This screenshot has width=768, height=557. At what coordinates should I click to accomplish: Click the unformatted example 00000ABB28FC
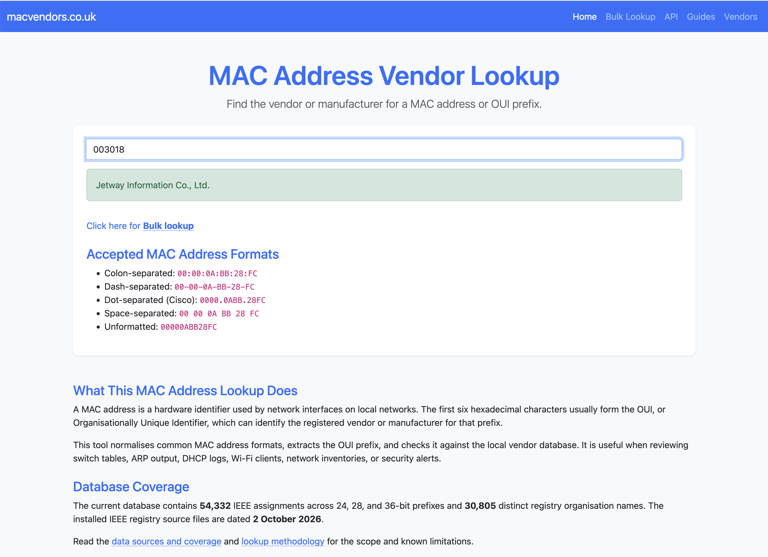(189, 327)
